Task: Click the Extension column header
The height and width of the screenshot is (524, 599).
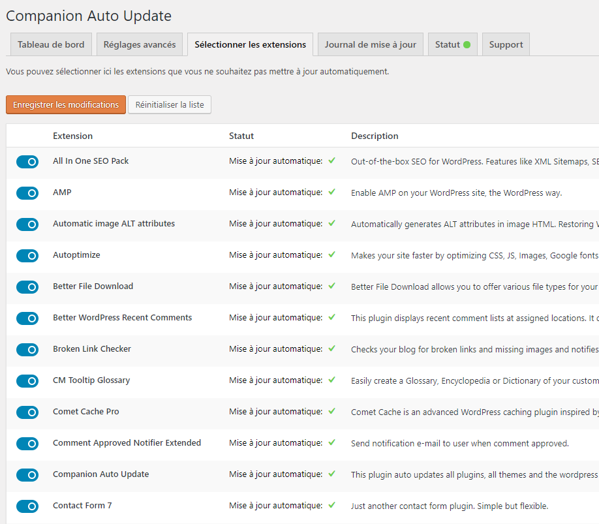Action: (72, 136)
